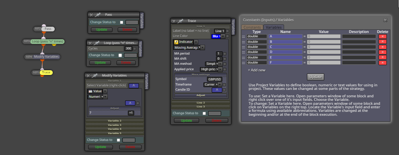This screenshot has width=399, height=155.
Task: Grab the drag handle of variable E row
Action: pyautogui.click(x=244, y=58)
